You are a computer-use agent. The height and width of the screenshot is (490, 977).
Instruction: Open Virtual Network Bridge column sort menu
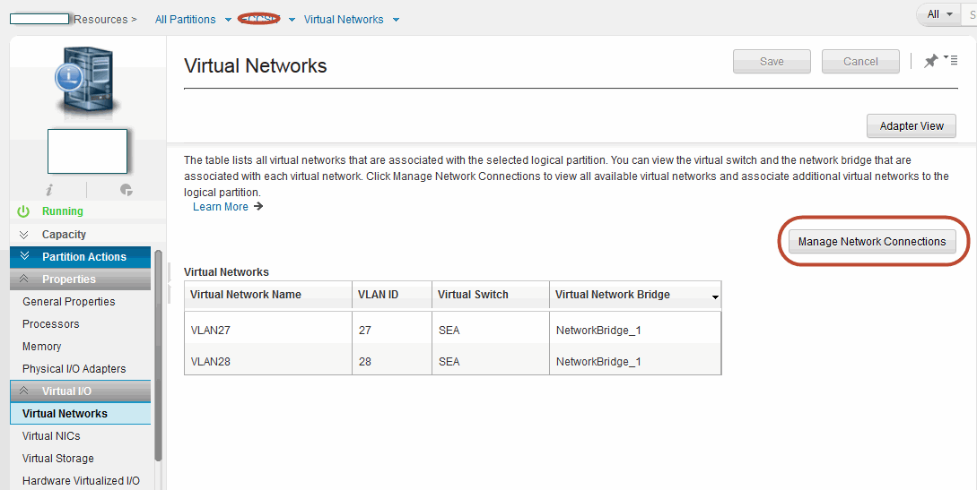click(x=715, y=297)
